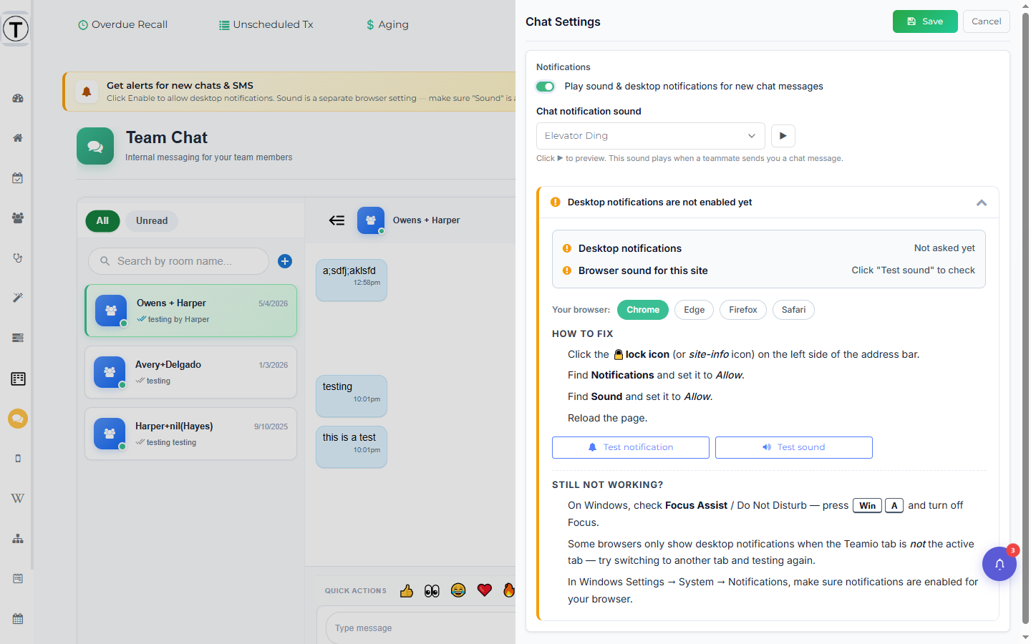Send the laughing emoji quick action
1031x644 pixels.
pyautogui.click(x=458, y=590)
